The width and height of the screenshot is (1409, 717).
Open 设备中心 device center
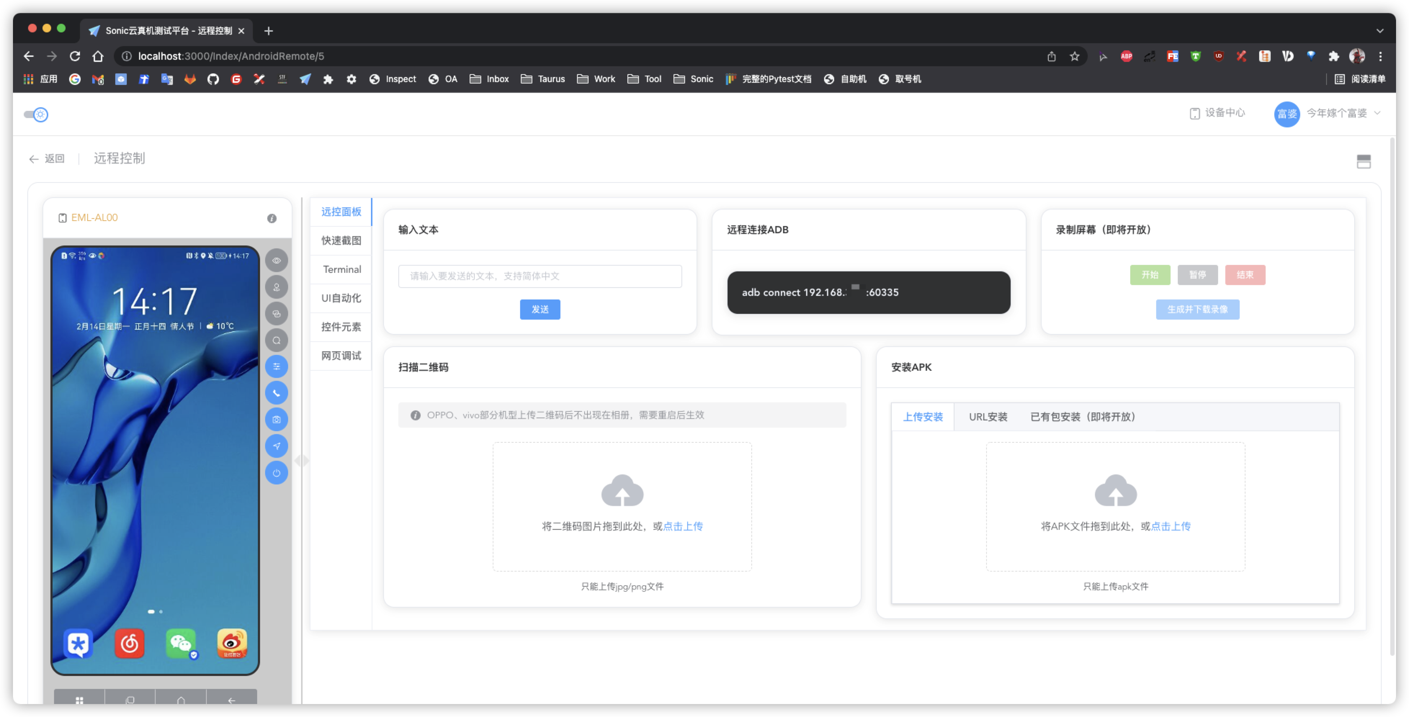[1217, 113]
